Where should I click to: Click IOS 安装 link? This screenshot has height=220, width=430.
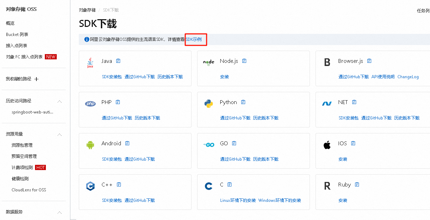click(x=343, y=159)
